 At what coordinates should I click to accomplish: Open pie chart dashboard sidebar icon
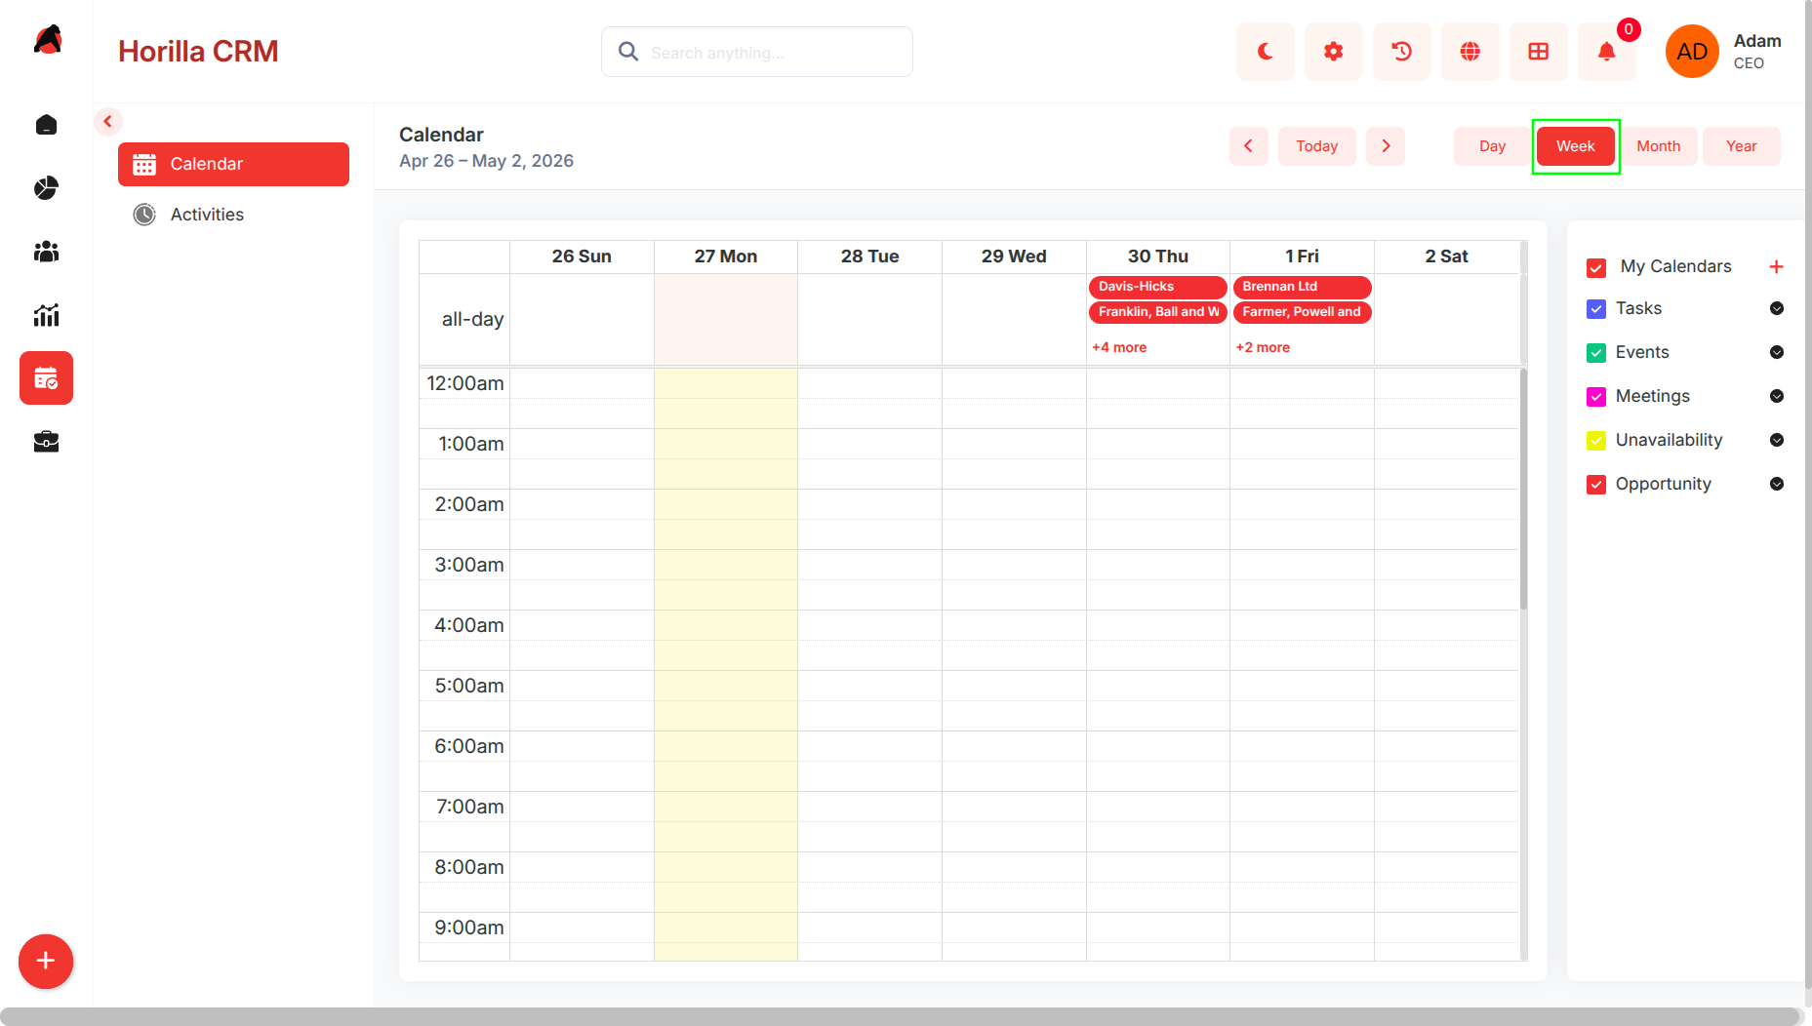(46, 188)
